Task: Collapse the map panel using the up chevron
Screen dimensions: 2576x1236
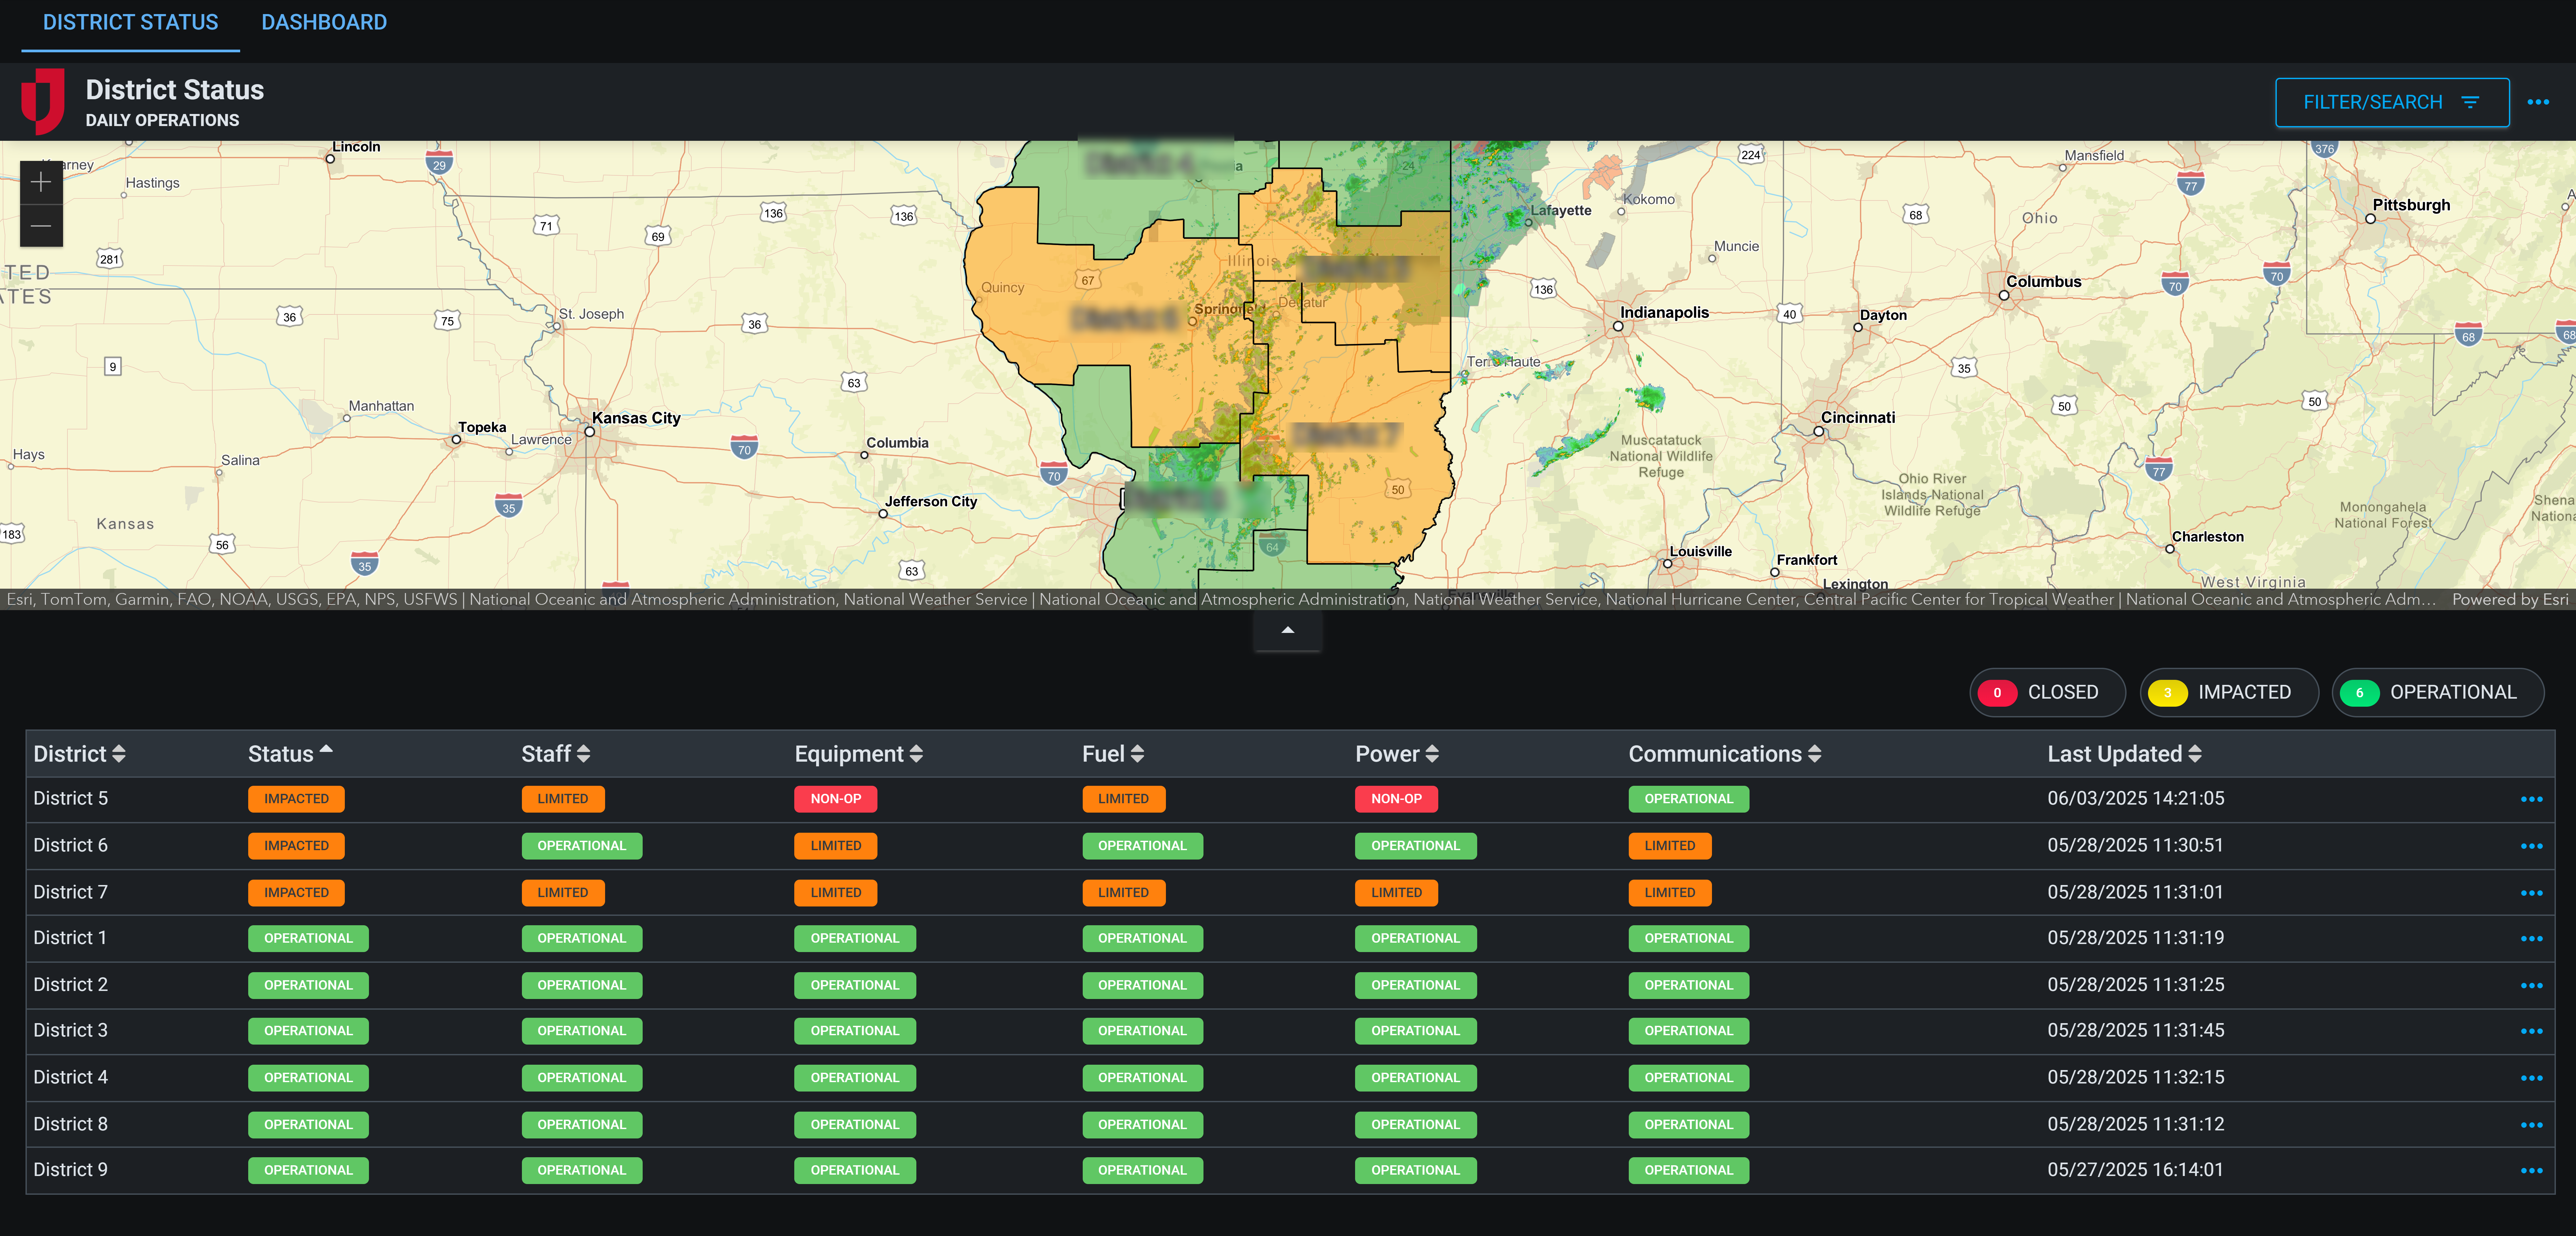Action: pos(1288,631)
